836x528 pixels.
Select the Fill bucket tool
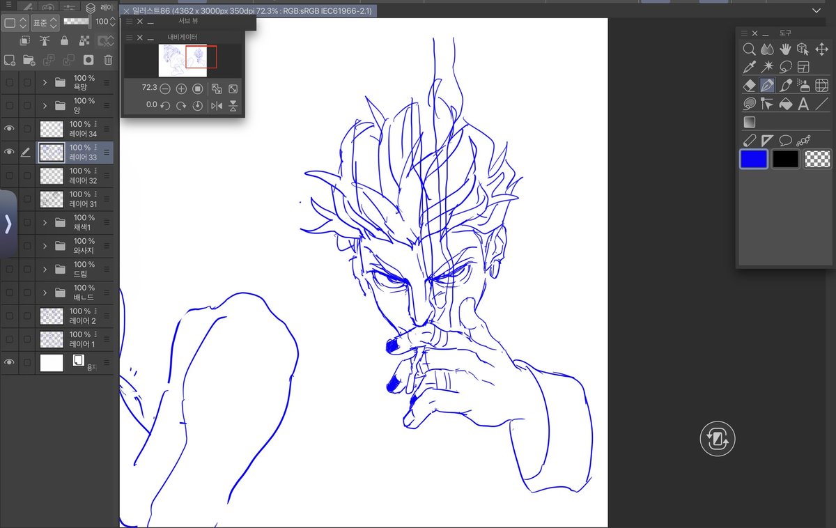click(785, 104)
